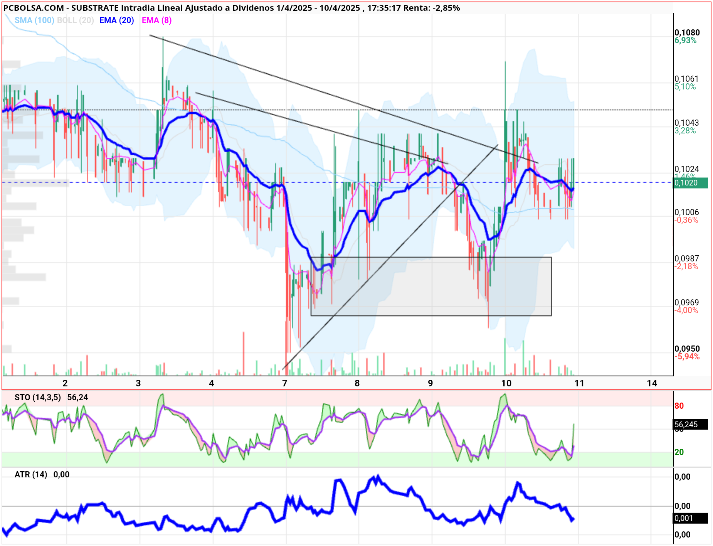This screenshot has height=546, width=713.
Task: Click the 0,1080 price axis label
Action: [x=687, y=32]
